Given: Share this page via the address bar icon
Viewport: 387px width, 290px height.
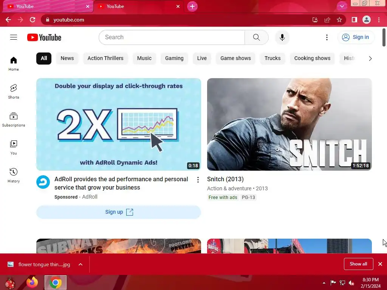Looking at the screenshot, I should point(327,20).
